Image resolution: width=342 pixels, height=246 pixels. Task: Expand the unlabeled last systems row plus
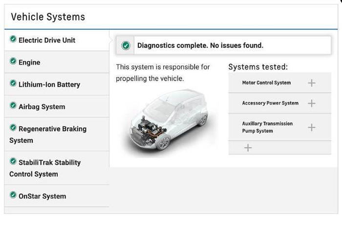click(x=248, y=148)
